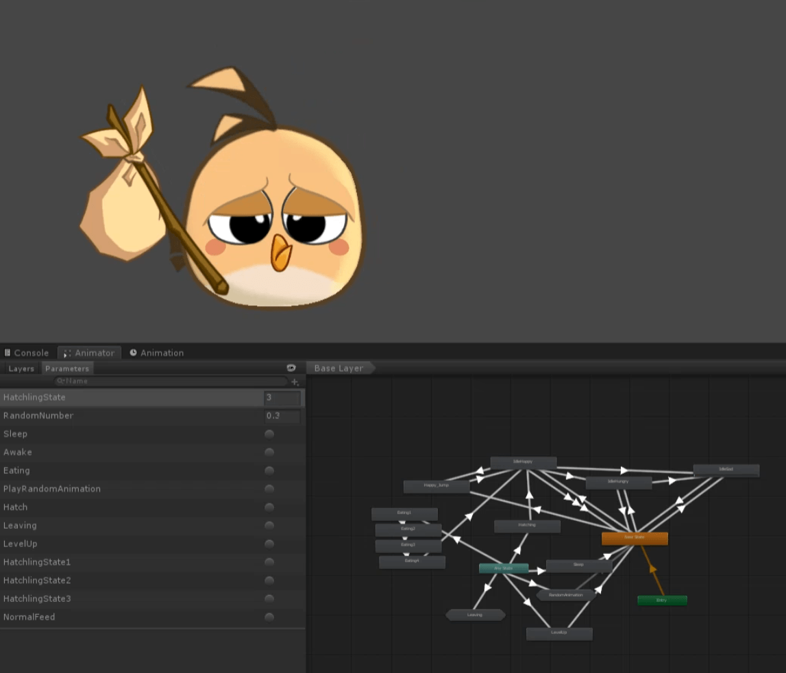The image size is (786, 673).
Task: Select the teal Any State node
Action: click(x=503, y=568)
